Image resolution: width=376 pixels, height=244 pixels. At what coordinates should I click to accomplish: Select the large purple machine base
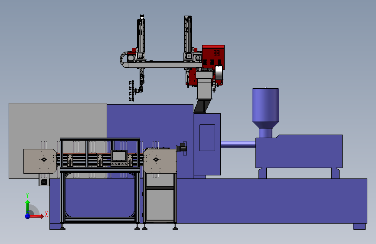coord(240,201)
